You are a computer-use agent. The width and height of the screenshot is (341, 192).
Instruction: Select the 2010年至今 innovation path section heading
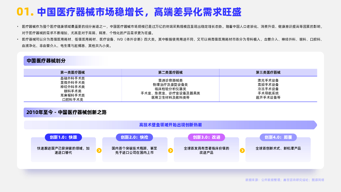[67, 112]
